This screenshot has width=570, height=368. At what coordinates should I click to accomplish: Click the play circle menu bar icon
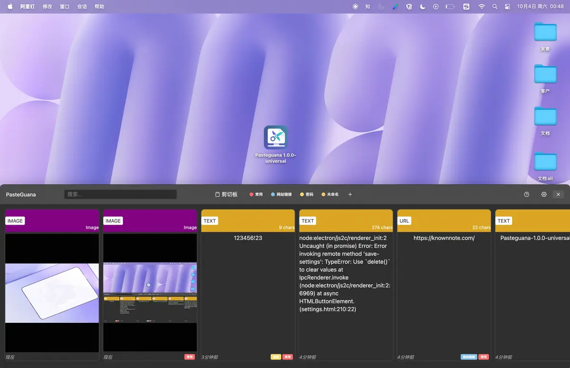point(436,7)
